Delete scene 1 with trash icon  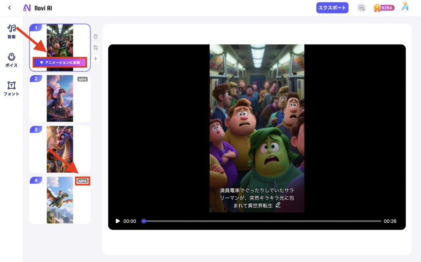tap(95, 37)
